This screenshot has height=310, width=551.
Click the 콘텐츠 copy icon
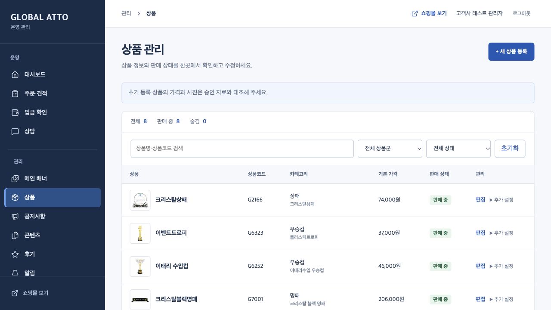click(15, 235)
